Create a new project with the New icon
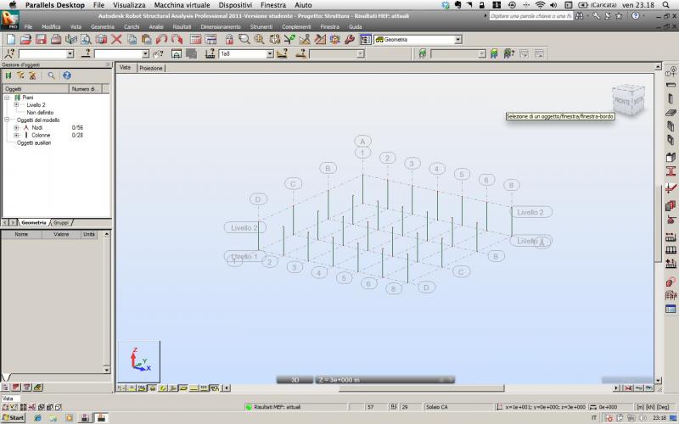Image resolution: width=679 pixels, height=424 pixels. pyautogui.click(x=11, y=39)
